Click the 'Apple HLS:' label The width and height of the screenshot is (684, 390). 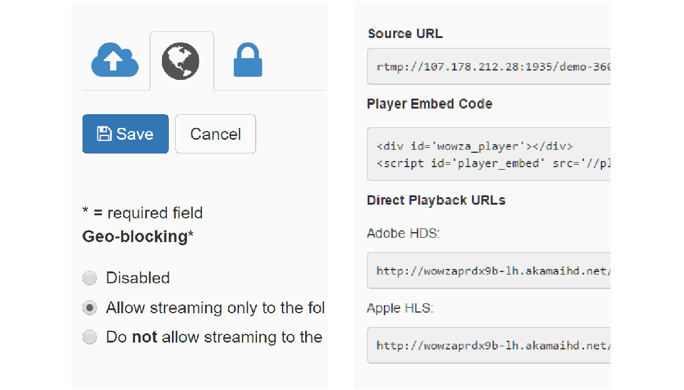[x=400, y=308]
